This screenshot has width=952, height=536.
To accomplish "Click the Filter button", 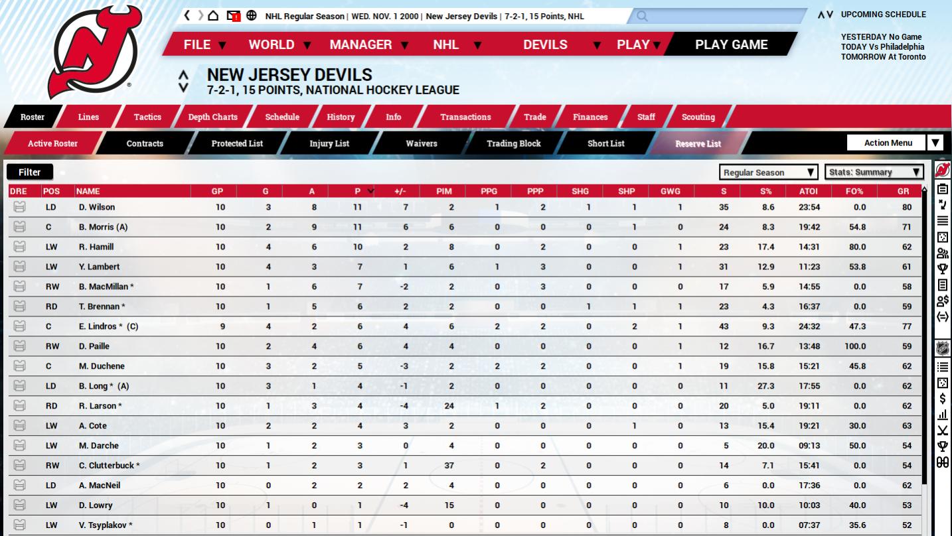I will coord(29,172).
